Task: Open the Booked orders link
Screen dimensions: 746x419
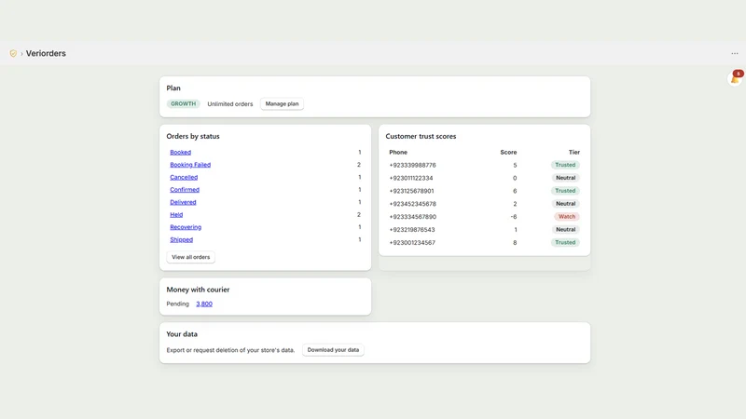Action: coord(180,152)
